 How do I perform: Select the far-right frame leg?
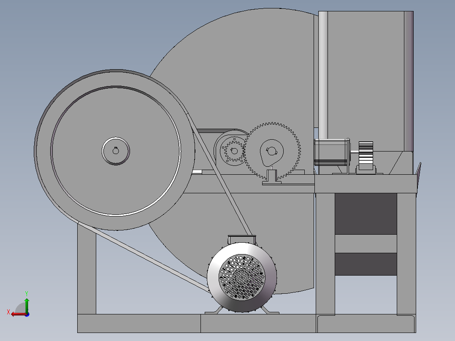[x=406, y=254]
